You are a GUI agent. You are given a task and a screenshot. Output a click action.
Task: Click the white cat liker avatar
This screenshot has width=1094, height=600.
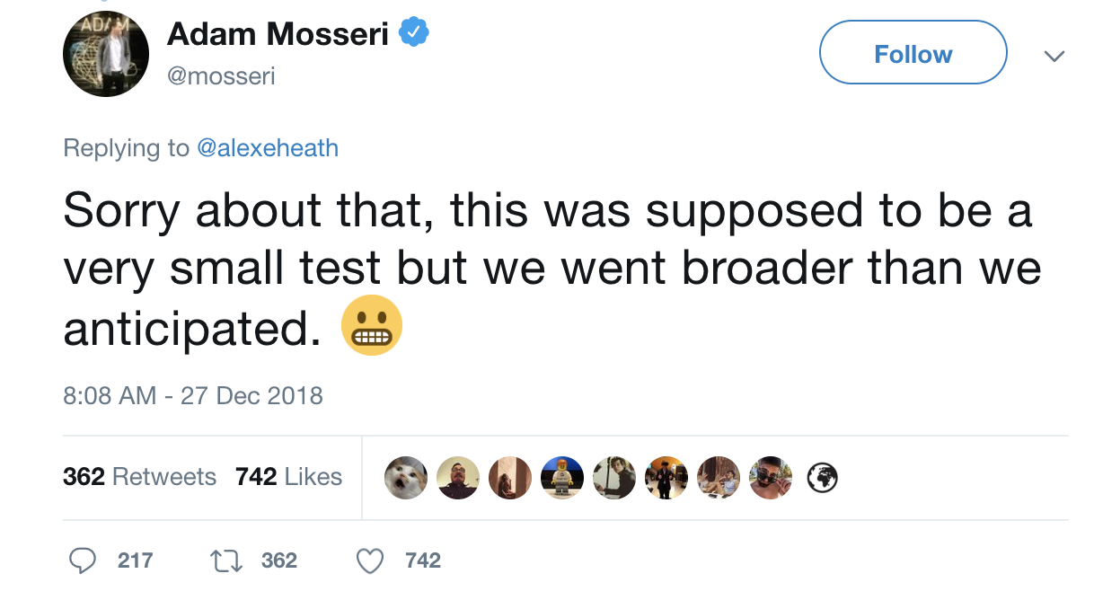point(406,478)
